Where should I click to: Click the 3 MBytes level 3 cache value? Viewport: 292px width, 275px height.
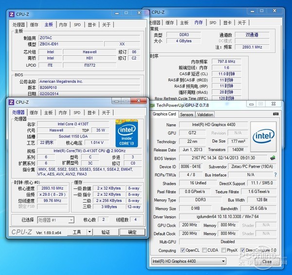pyautogui.click(x=109, y=206)
